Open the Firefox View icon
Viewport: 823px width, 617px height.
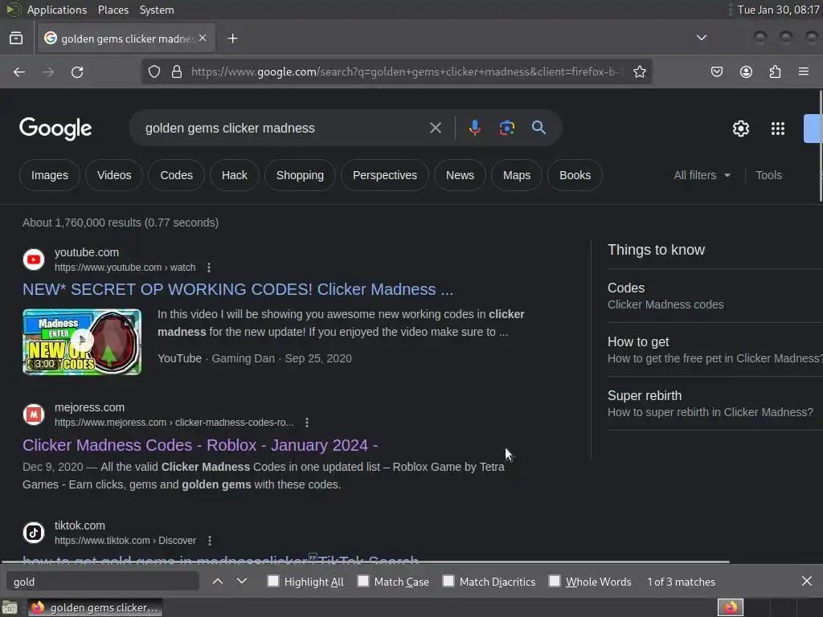[16, 39]
